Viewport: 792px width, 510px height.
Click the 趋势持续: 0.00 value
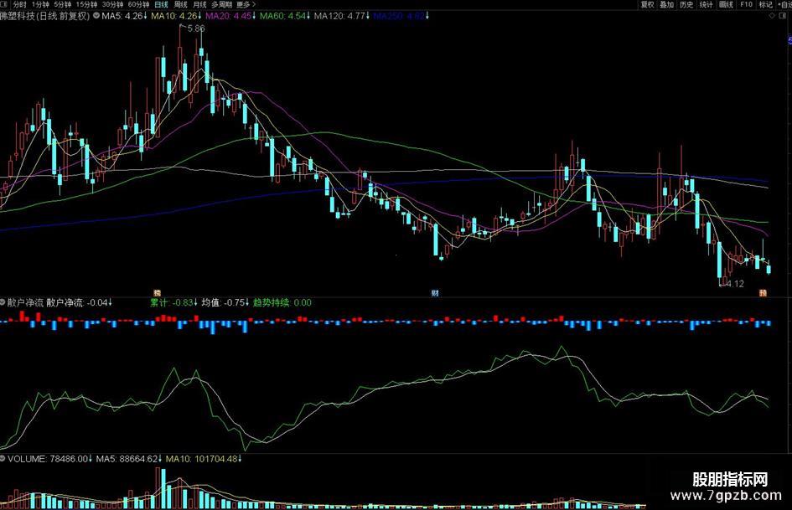click(282, 302)
